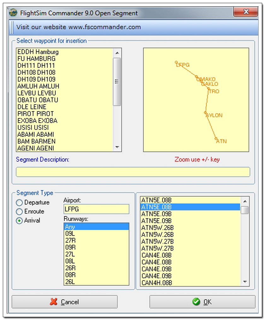The width and height of the screenshot is (265, 320).
Task: Click the Airport field containing LFPG
Action: pos(96,209)
